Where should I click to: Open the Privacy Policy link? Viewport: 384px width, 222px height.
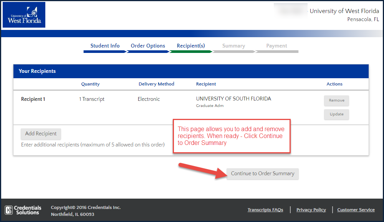pos(311,210)
